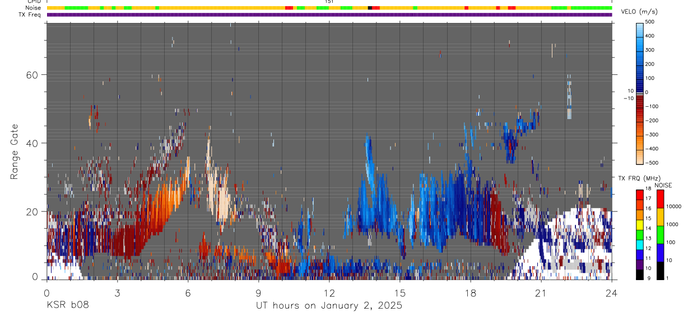The height and width of the screenshot is (317, 688).
Task: Pick the green 100-1000 noise legend swatch
Action: click(x=660, y=235)
